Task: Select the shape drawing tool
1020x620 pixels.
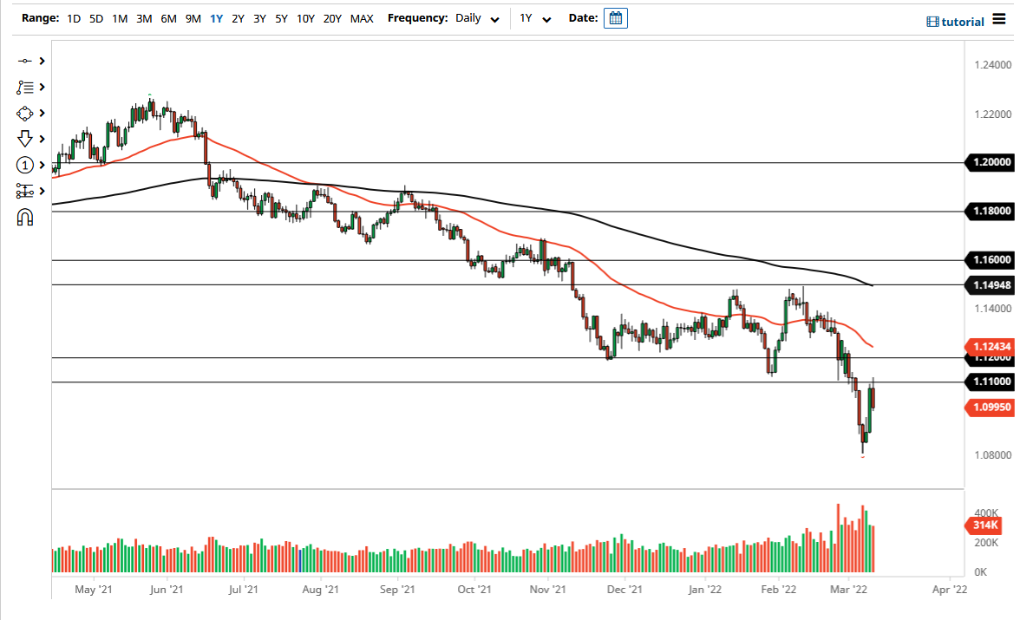Action: coord(24,113)
